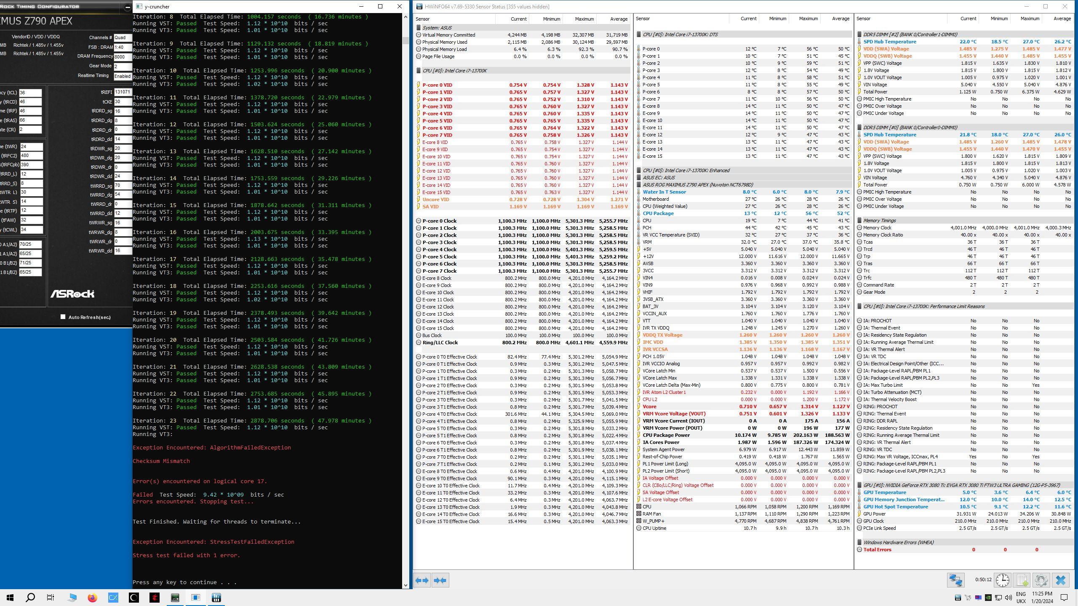1078x606 pixels.
Task: Click the tREFI value field
Action: coord(123,92)
